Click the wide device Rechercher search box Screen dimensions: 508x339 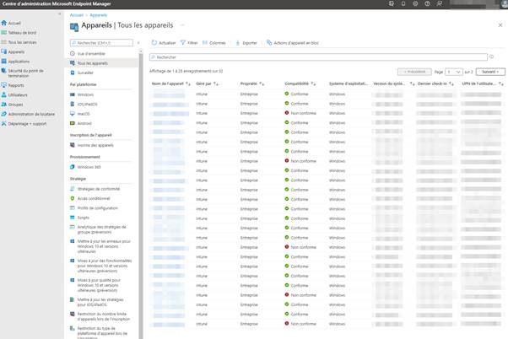click(318, 57)
